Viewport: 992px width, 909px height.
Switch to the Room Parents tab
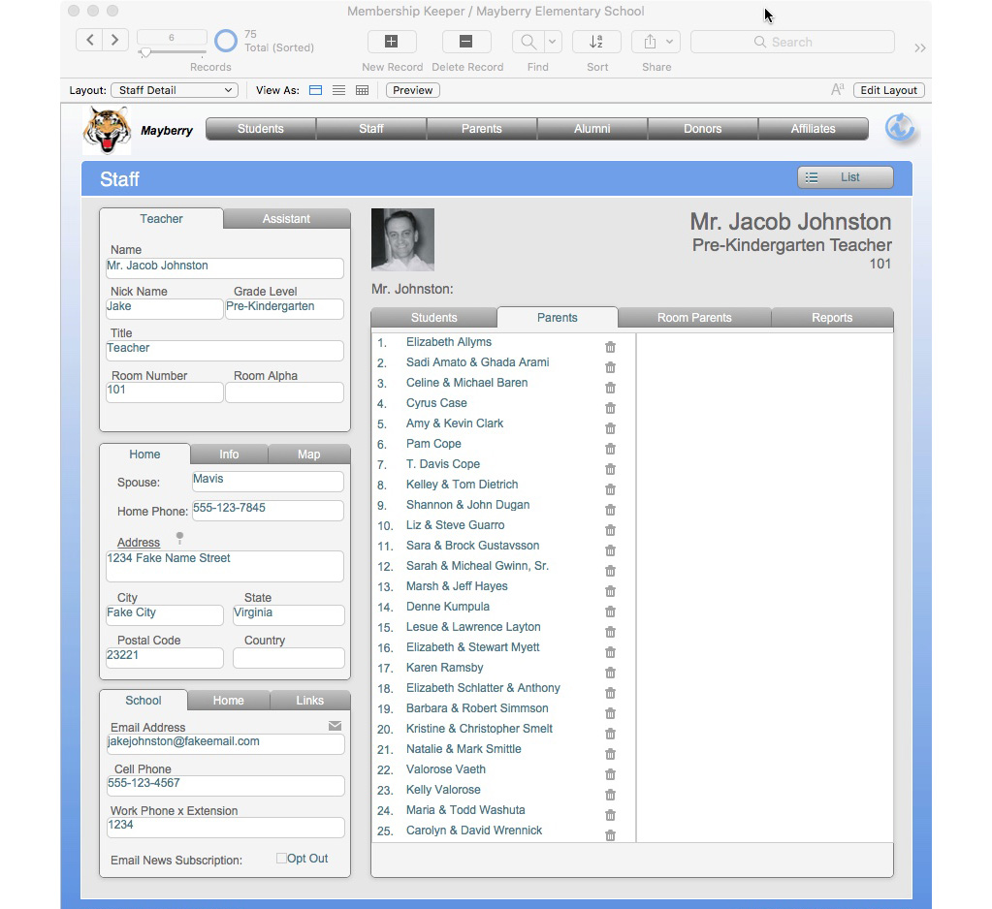point(694,318)
